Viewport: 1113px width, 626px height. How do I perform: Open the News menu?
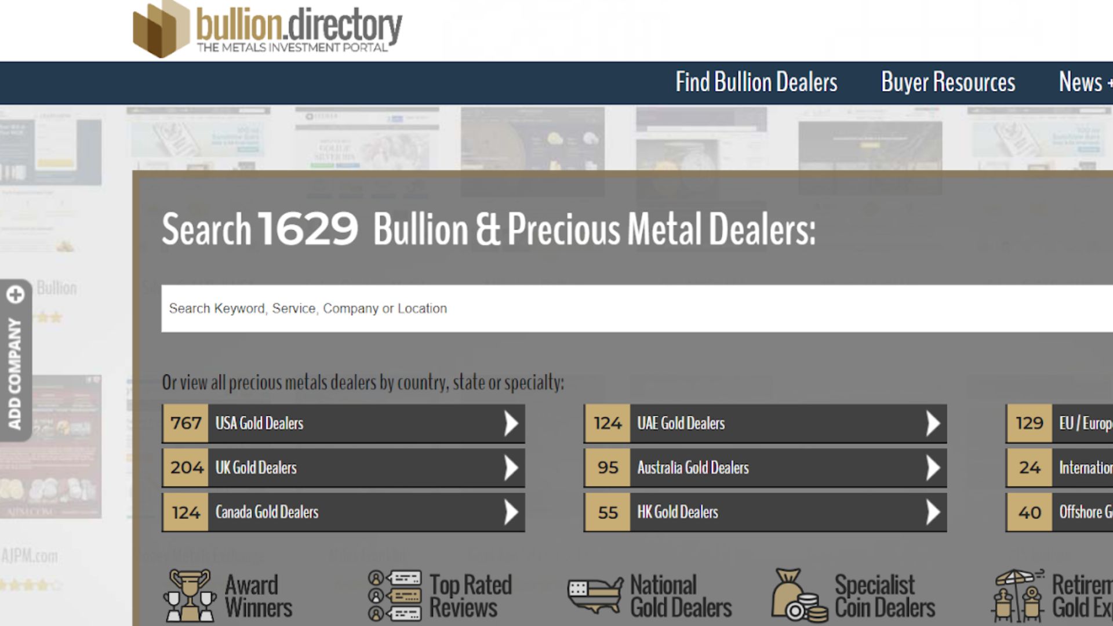1085,82
